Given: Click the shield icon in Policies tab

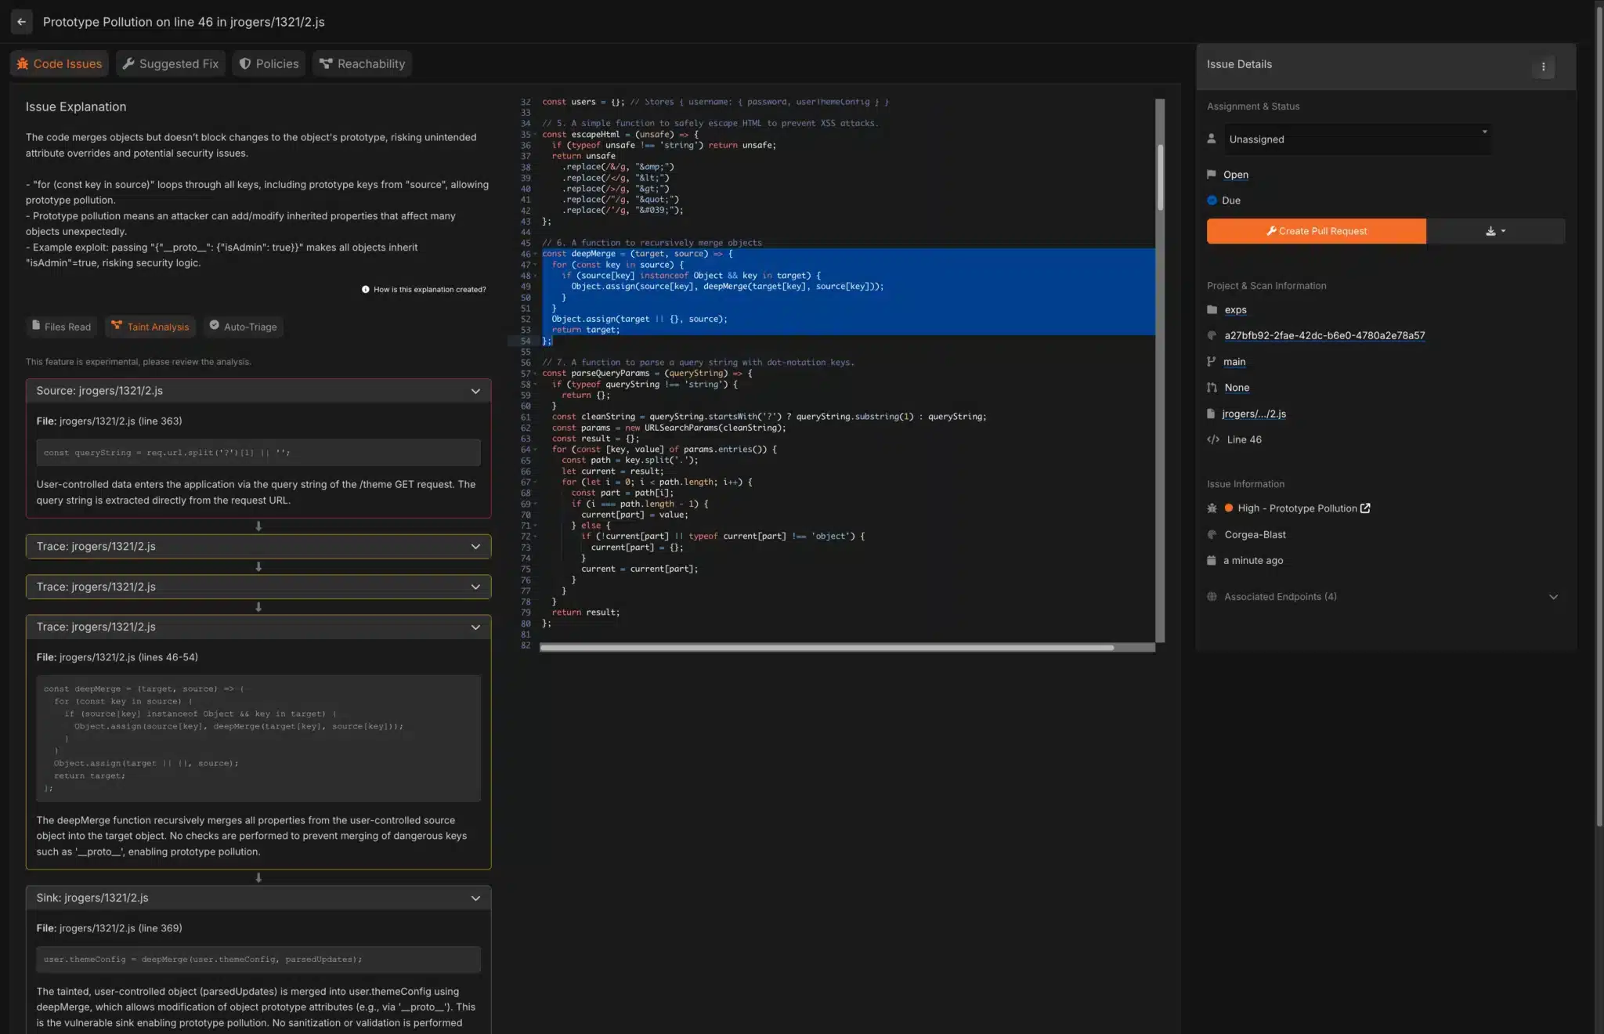Looking at the screenshot, I should 245,63.
